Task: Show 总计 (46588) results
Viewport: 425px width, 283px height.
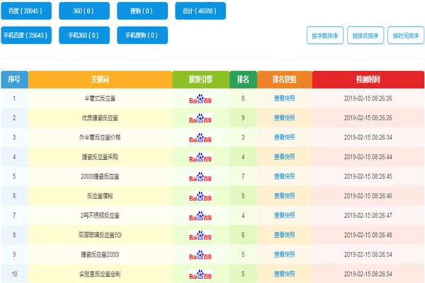Action: pyautogui.click(x=200, y=11)
